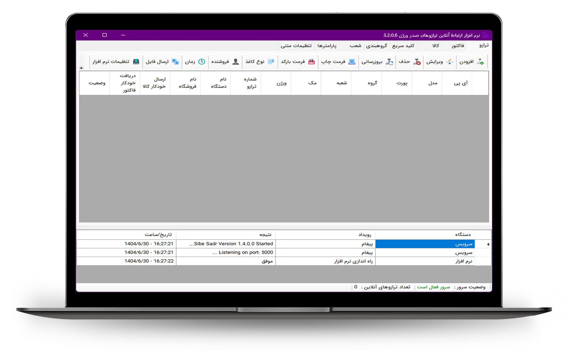Open the Quick key (کلید سریع) tab
This screenshot has height=354, width=567.
pos(403,46)
